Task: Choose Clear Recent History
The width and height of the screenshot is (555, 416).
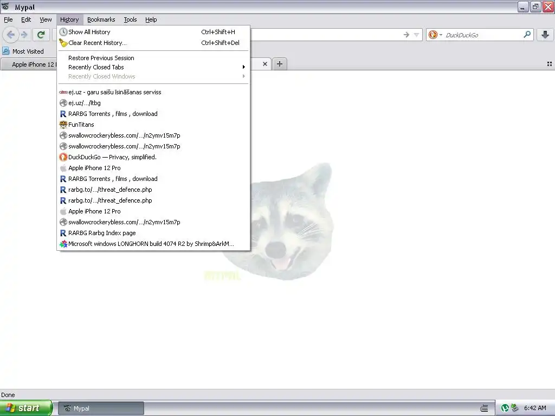Action: pyautogui.click(x=153, y=43)
